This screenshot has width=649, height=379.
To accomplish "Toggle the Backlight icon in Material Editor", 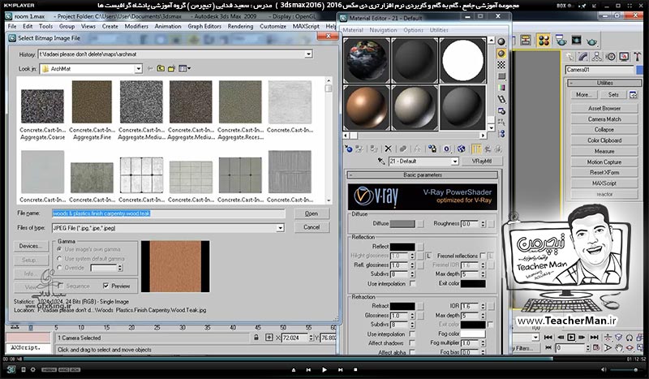I will click(x=501, y=54).
